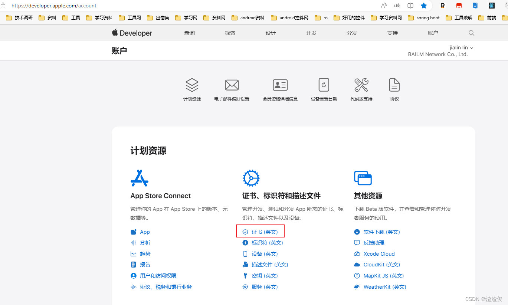Click the split screen icon in address bar
Screen dimensions: 508x305
[x=410, y=6]
